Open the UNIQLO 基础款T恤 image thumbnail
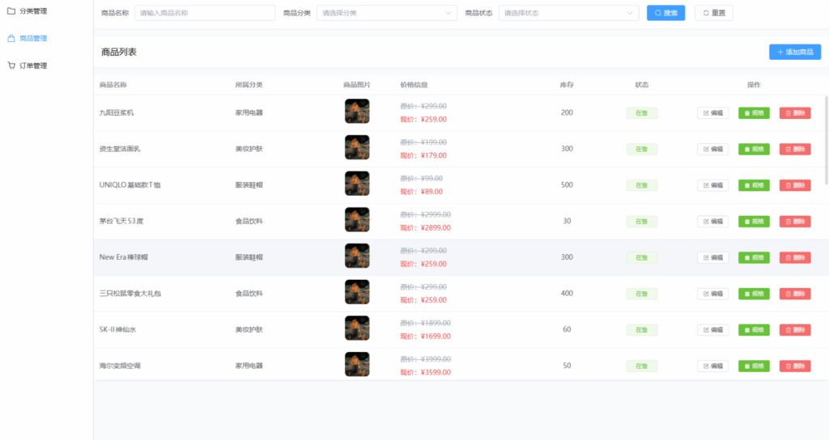The height and width of the screenshot is (440, 829). pyautogui.click(x=357, y=184)
